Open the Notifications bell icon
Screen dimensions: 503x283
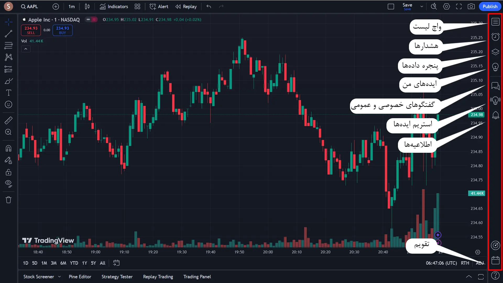[495, 115]
